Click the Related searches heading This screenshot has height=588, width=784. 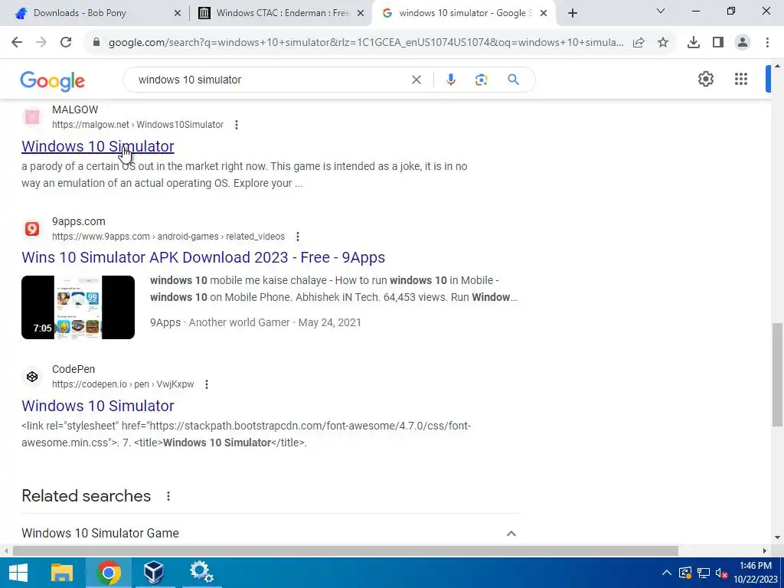click(x=86, y=496)
